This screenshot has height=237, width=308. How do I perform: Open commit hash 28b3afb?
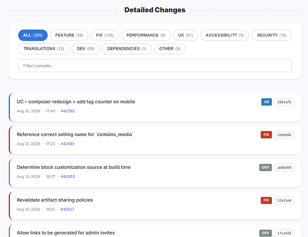point(284,102)
